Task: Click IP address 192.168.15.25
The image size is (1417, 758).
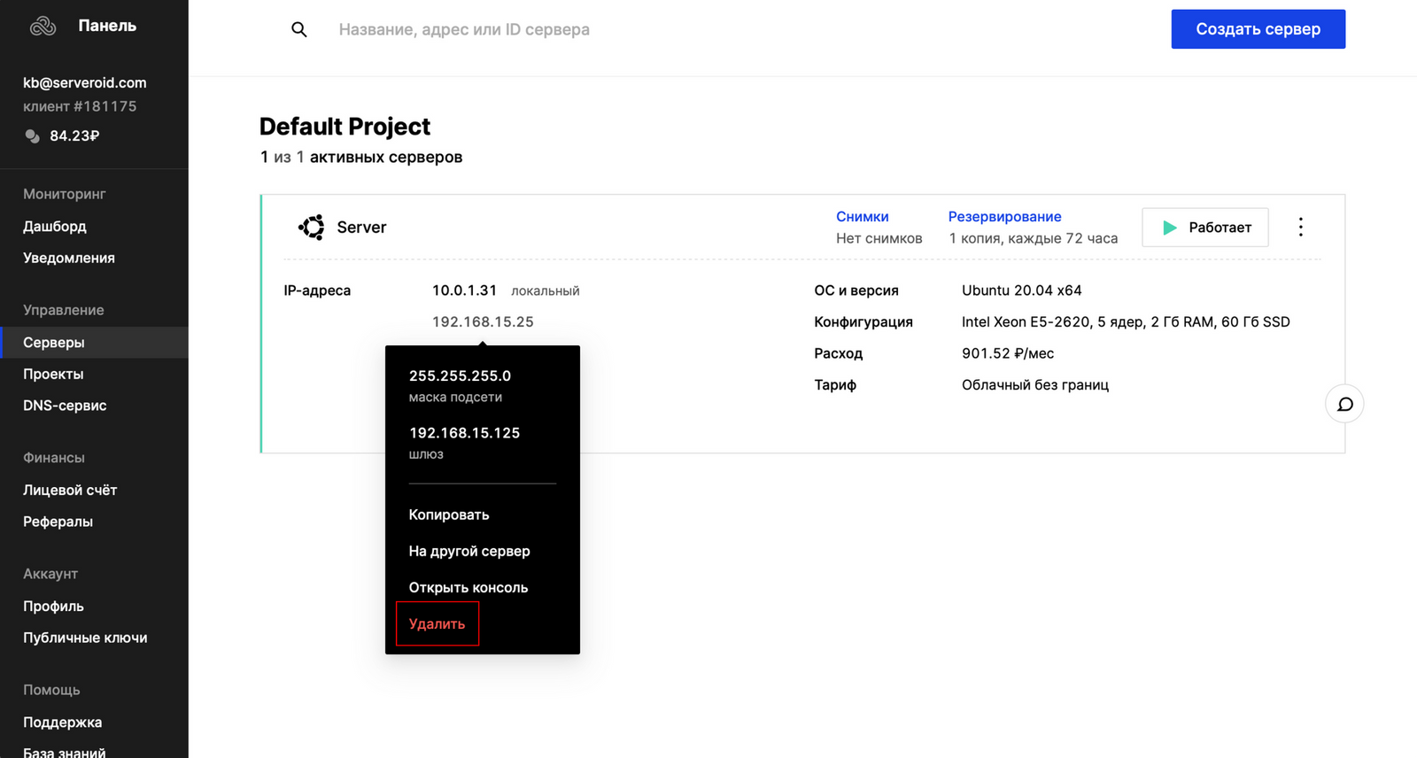Action: (x=483, y=321)
